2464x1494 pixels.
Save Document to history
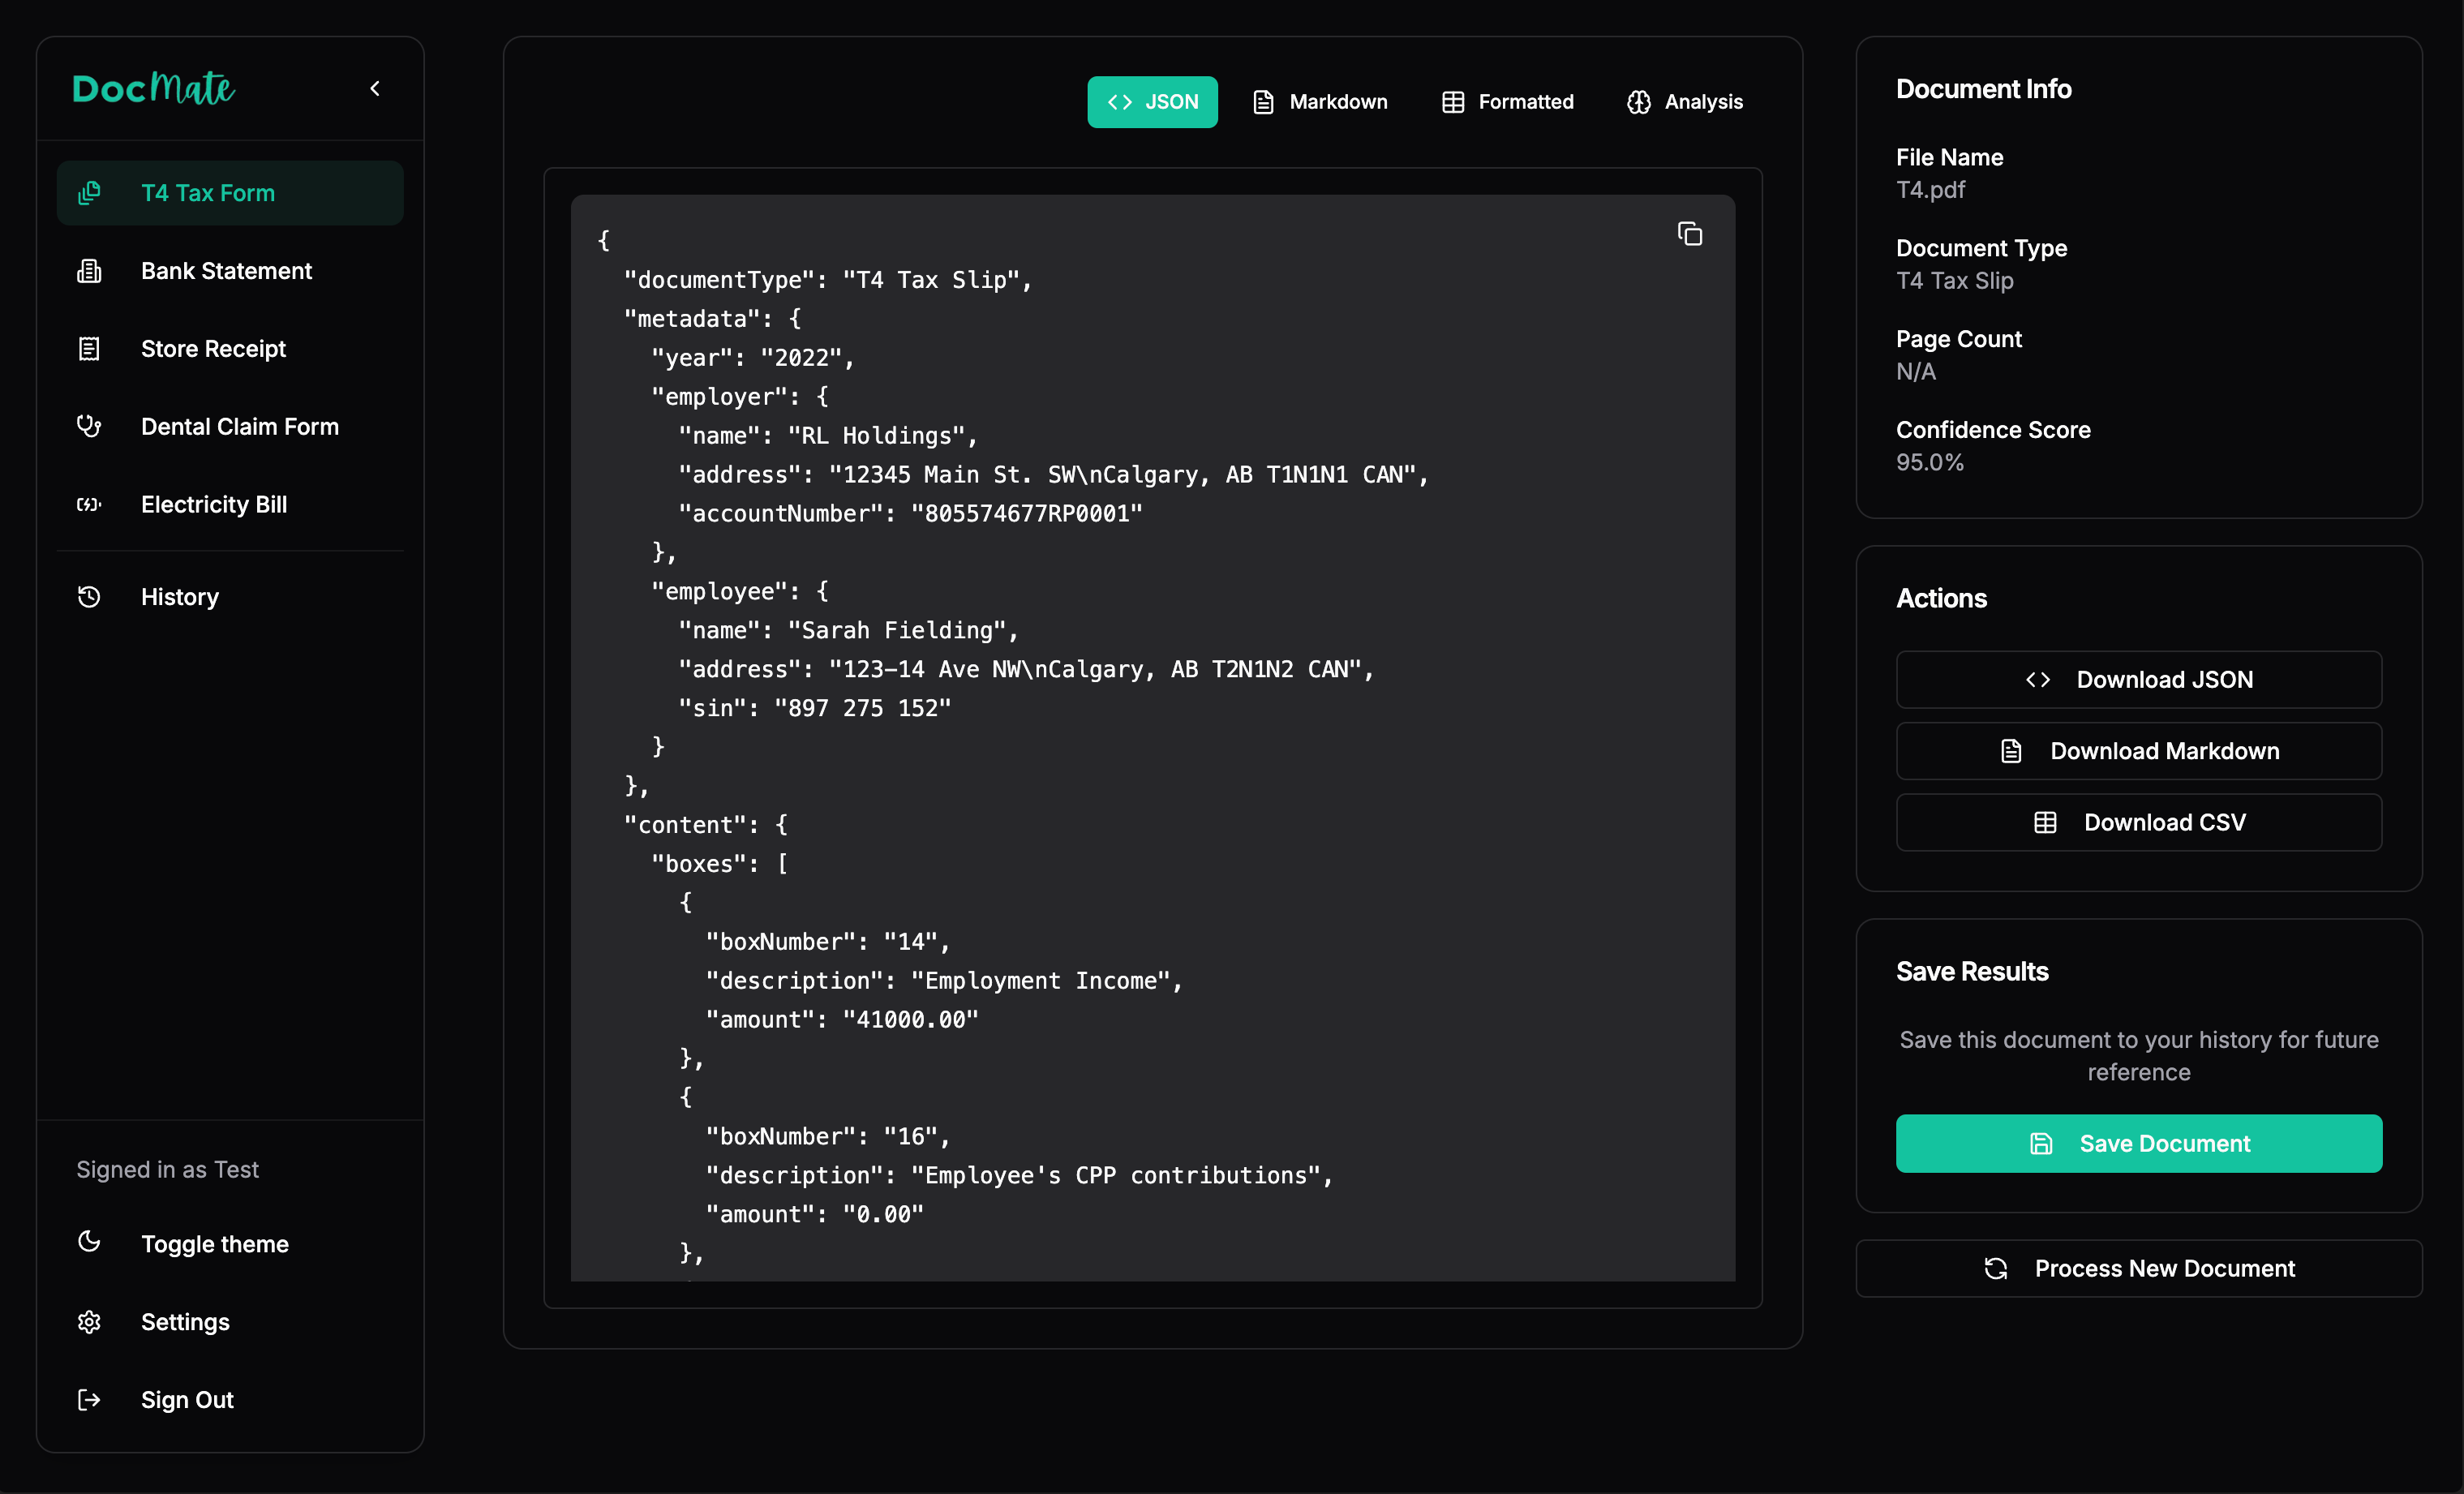point(2138,1143)
